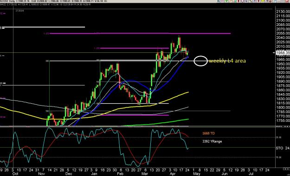Select the white ellipse drawn near weekly L4

tap(200, 61)
